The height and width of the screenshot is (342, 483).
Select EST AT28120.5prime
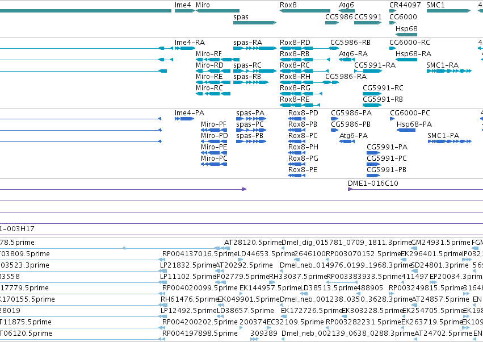pyautogui.click(x=253, y=243)
